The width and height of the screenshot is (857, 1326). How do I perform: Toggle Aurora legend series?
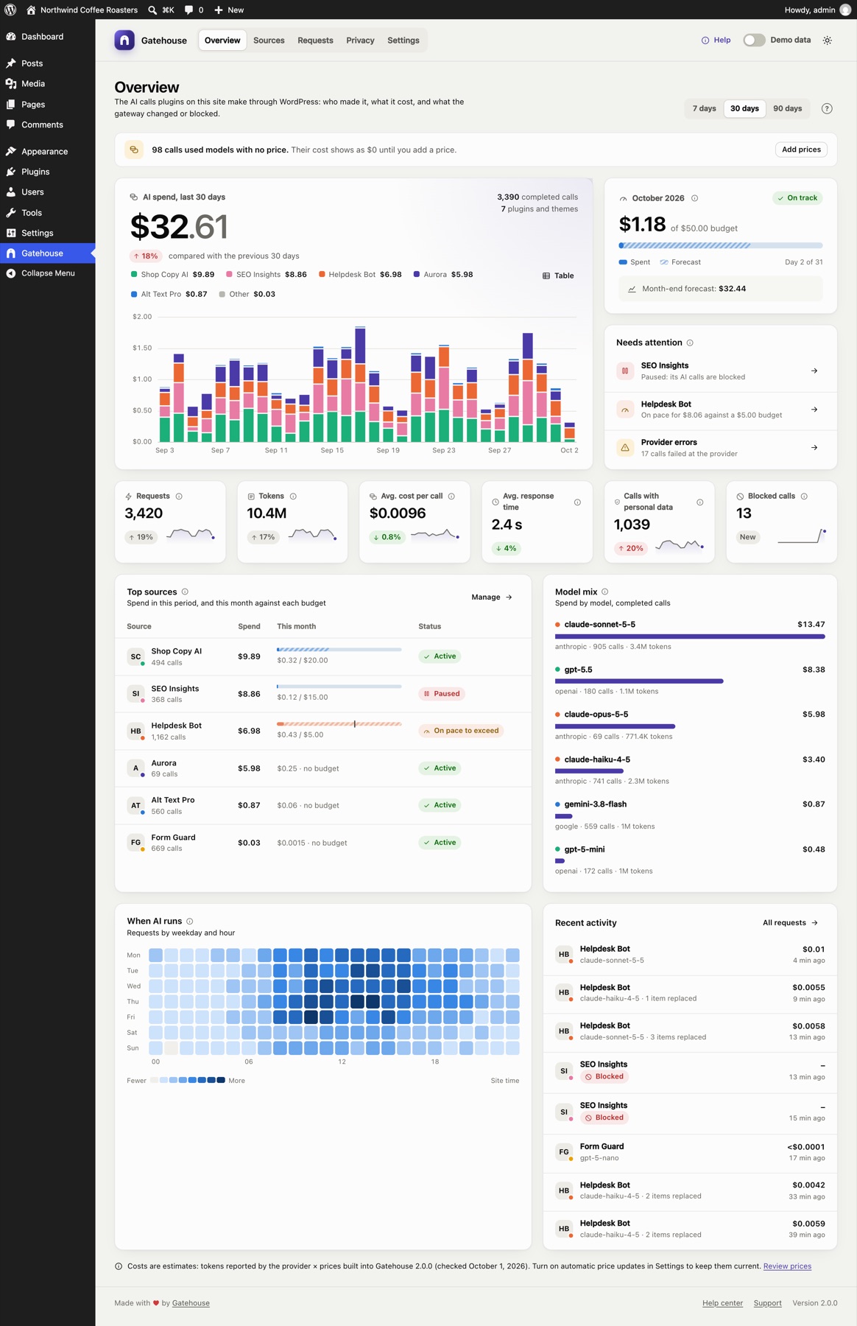(443, 274)
